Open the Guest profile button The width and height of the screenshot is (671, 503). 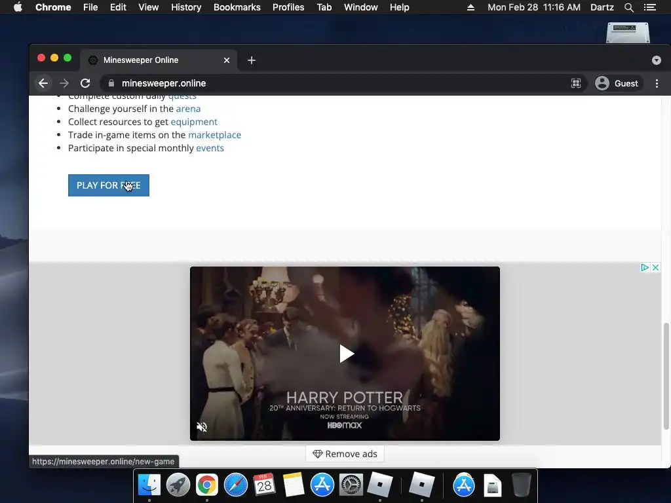coord(617,83)
